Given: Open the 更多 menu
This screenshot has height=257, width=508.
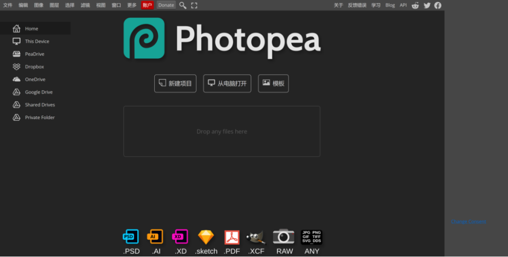Looking at the screenshot, I should click(x=132, y=5).
